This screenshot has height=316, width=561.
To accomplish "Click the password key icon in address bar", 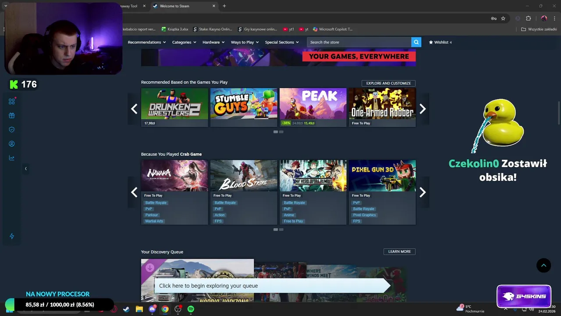I will point(494,18).
